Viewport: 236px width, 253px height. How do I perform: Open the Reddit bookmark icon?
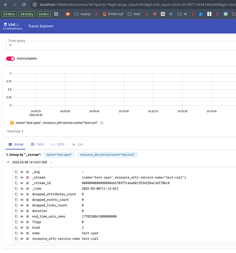pos(68,14)
